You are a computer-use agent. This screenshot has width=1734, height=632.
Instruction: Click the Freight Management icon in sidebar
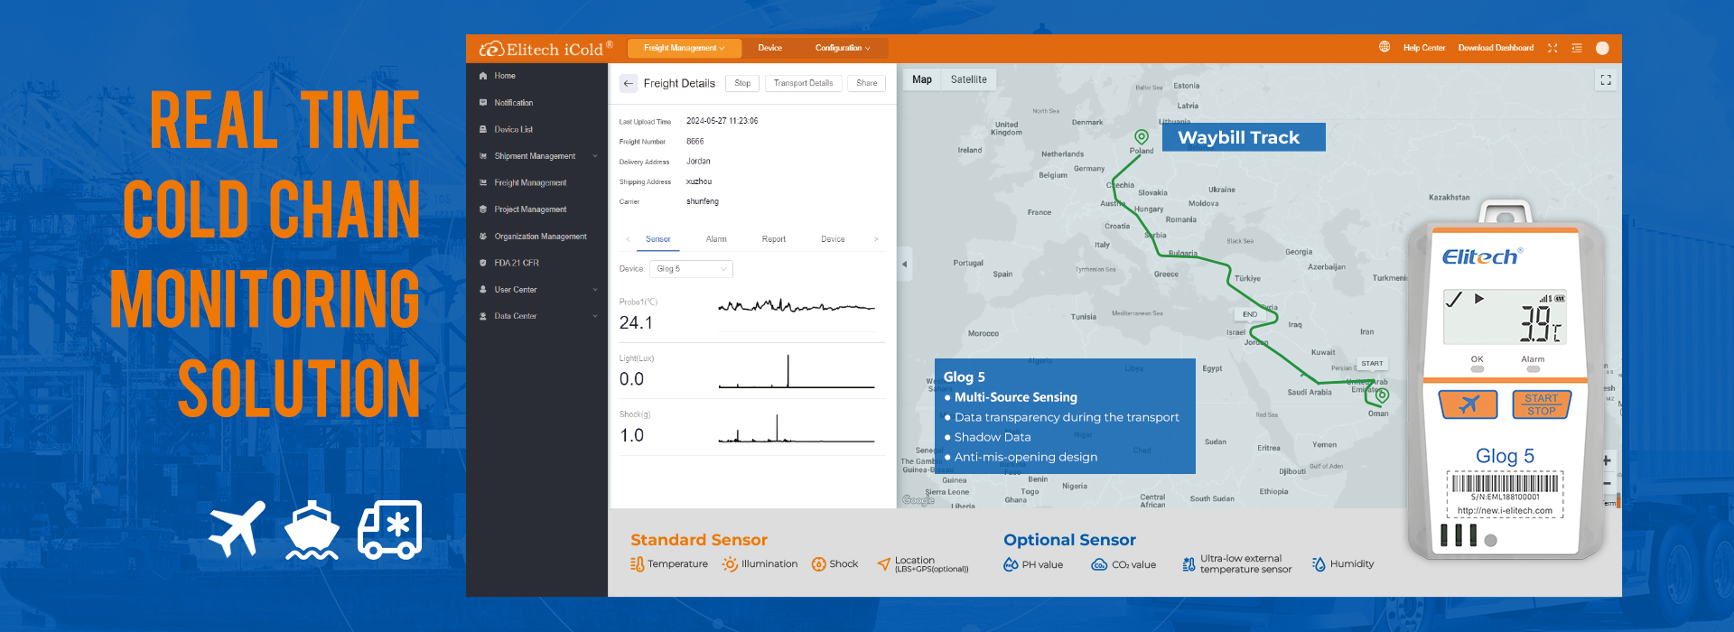pyautogui.click(x=483, y=182)
